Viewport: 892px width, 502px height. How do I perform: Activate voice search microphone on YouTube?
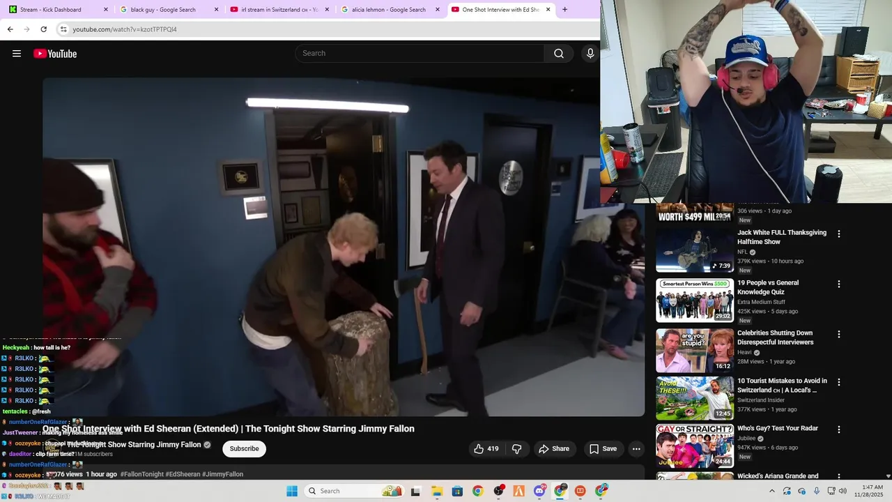(x=590, y=54)
